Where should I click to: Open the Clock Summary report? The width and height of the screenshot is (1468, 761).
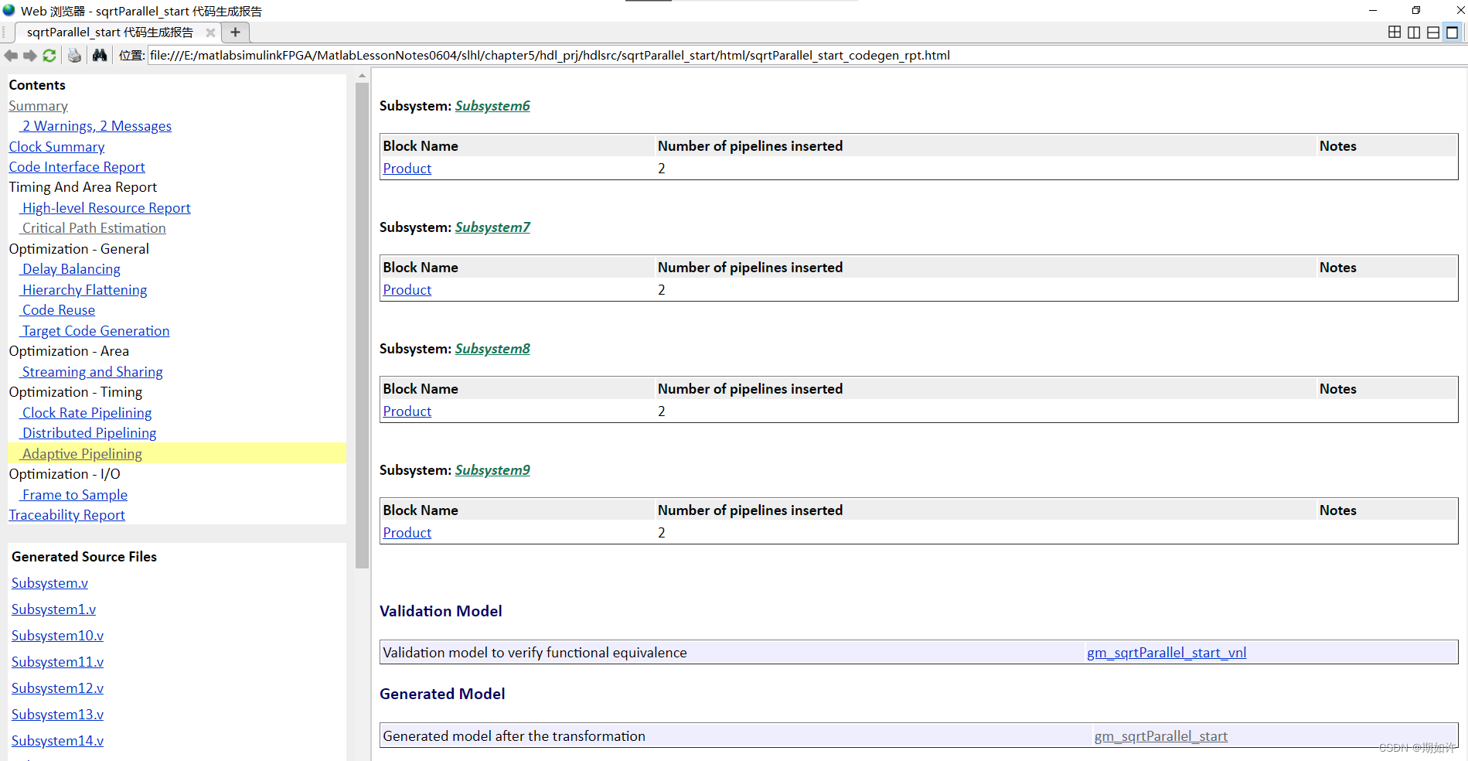[x=56, y=146]
